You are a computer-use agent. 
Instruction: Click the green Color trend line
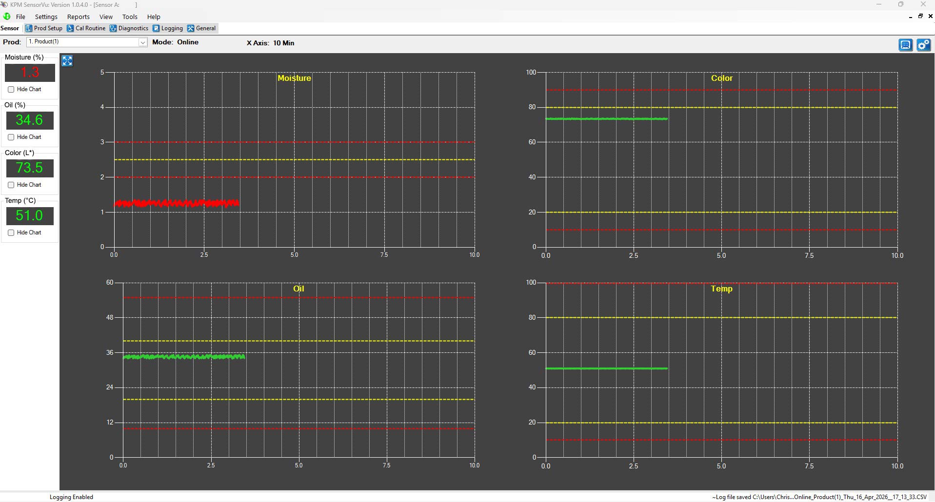click(606, 119)
